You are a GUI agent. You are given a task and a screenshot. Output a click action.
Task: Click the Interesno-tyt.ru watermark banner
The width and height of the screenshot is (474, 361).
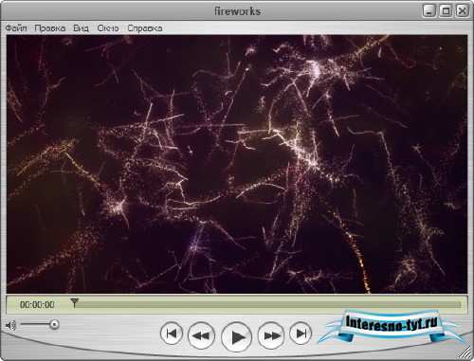point(392,325)
